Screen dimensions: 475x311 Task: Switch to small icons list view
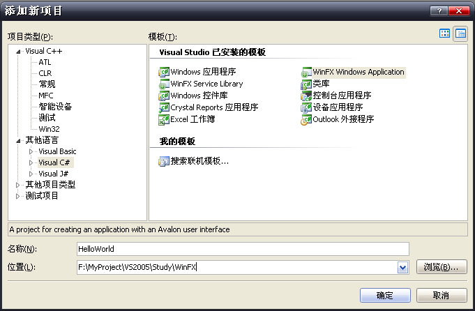click(x=460, y=33)
